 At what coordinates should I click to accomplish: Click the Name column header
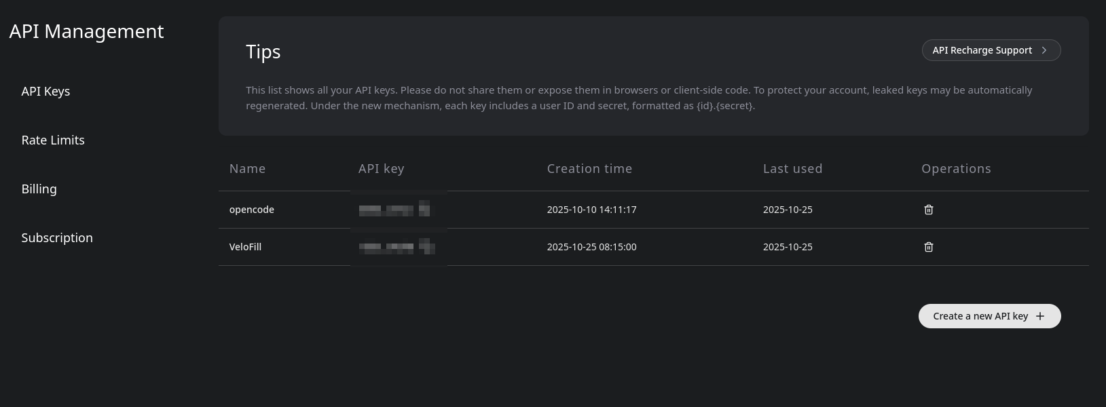pyautogui.click(x=247, y=169)
